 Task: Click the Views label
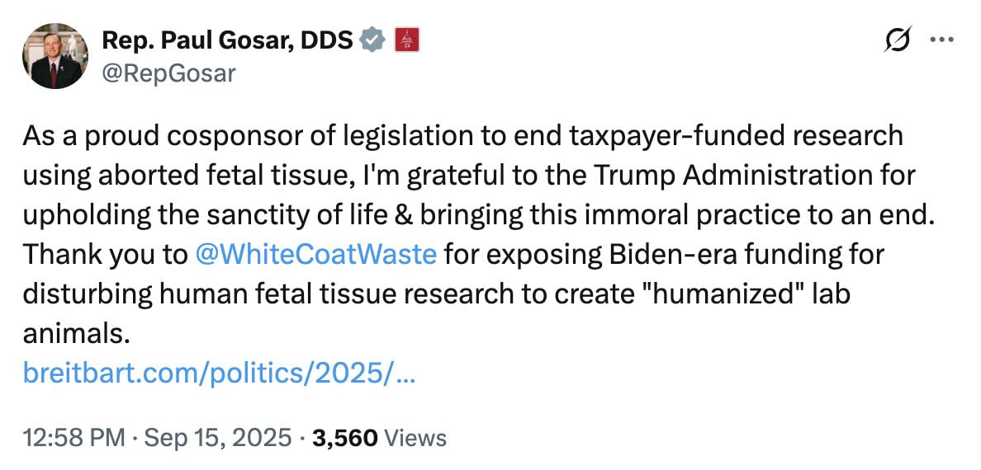tap(415, 437)
